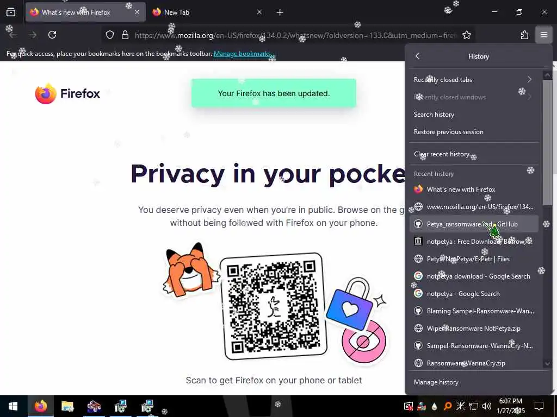Open "Sampel-Ransomware-WannaCry-N..." entry
The image size is (557, 417).
(474, 346)
